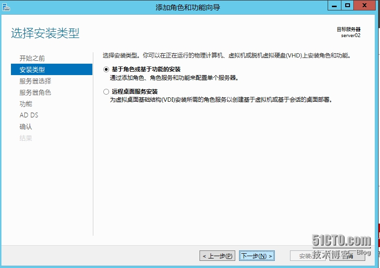Select 安装类型 step in sidebar
The image size is (380, 268).
tap(51, 69)
